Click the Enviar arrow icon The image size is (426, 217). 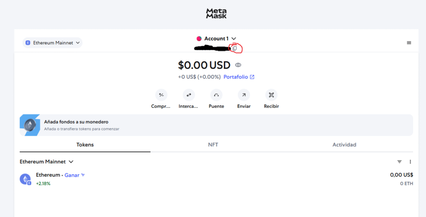(244, 95)
